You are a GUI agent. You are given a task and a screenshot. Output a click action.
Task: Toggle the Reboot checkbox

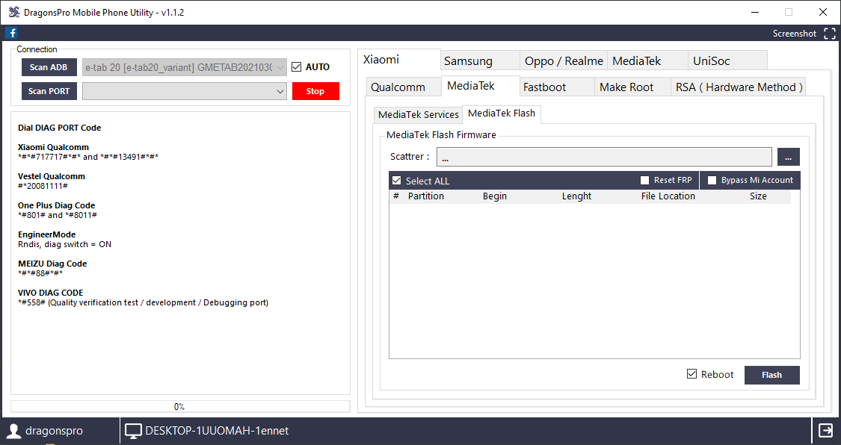[692, 374]
